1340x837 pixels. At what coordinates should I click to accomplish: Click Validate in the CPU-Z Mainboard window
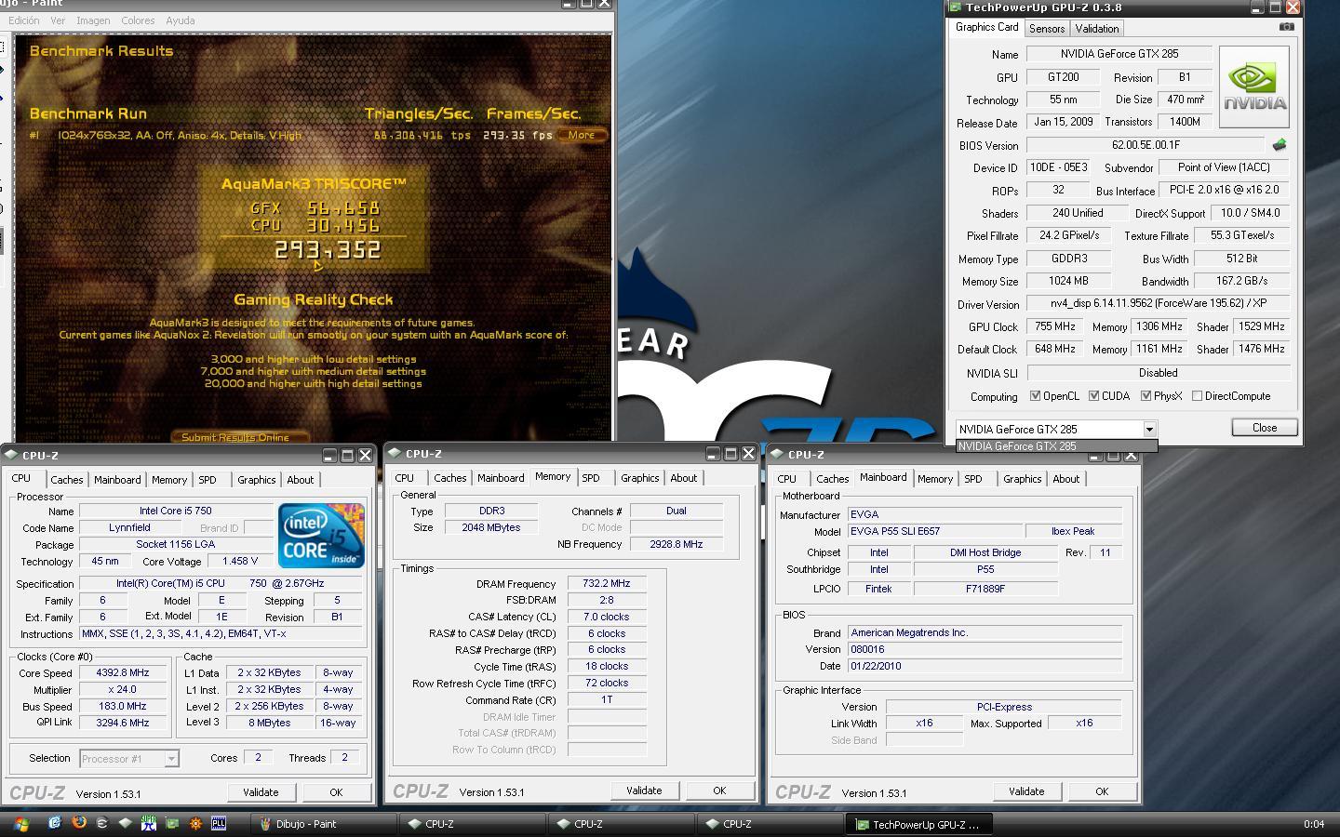coord(1026,791)
